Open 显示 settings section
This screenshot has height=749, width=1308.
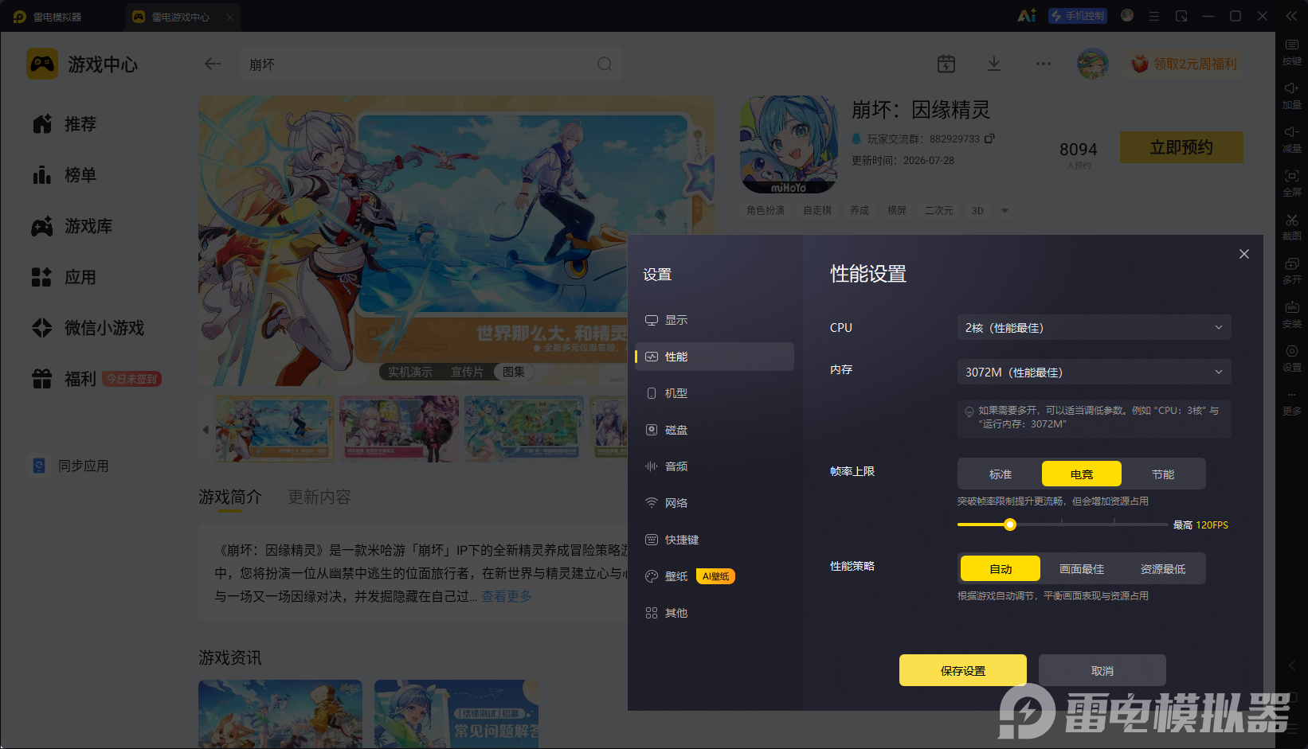pyautogui.click(x=715, y=320)
